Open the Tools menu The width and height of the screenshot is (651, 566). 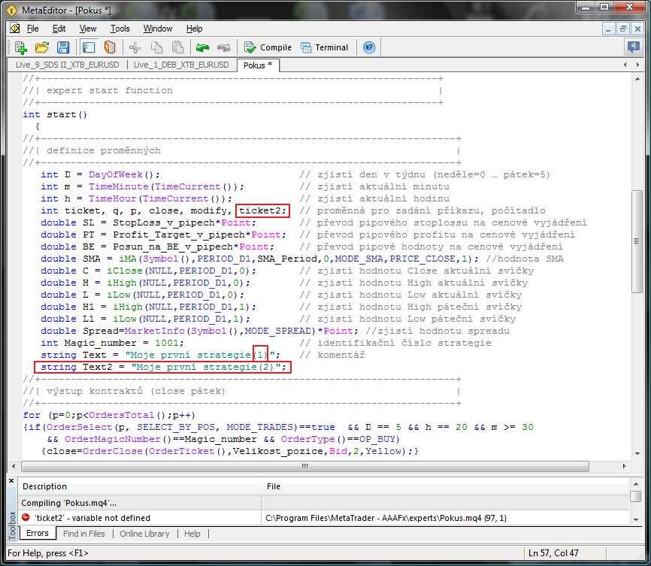tap(120, 29)
